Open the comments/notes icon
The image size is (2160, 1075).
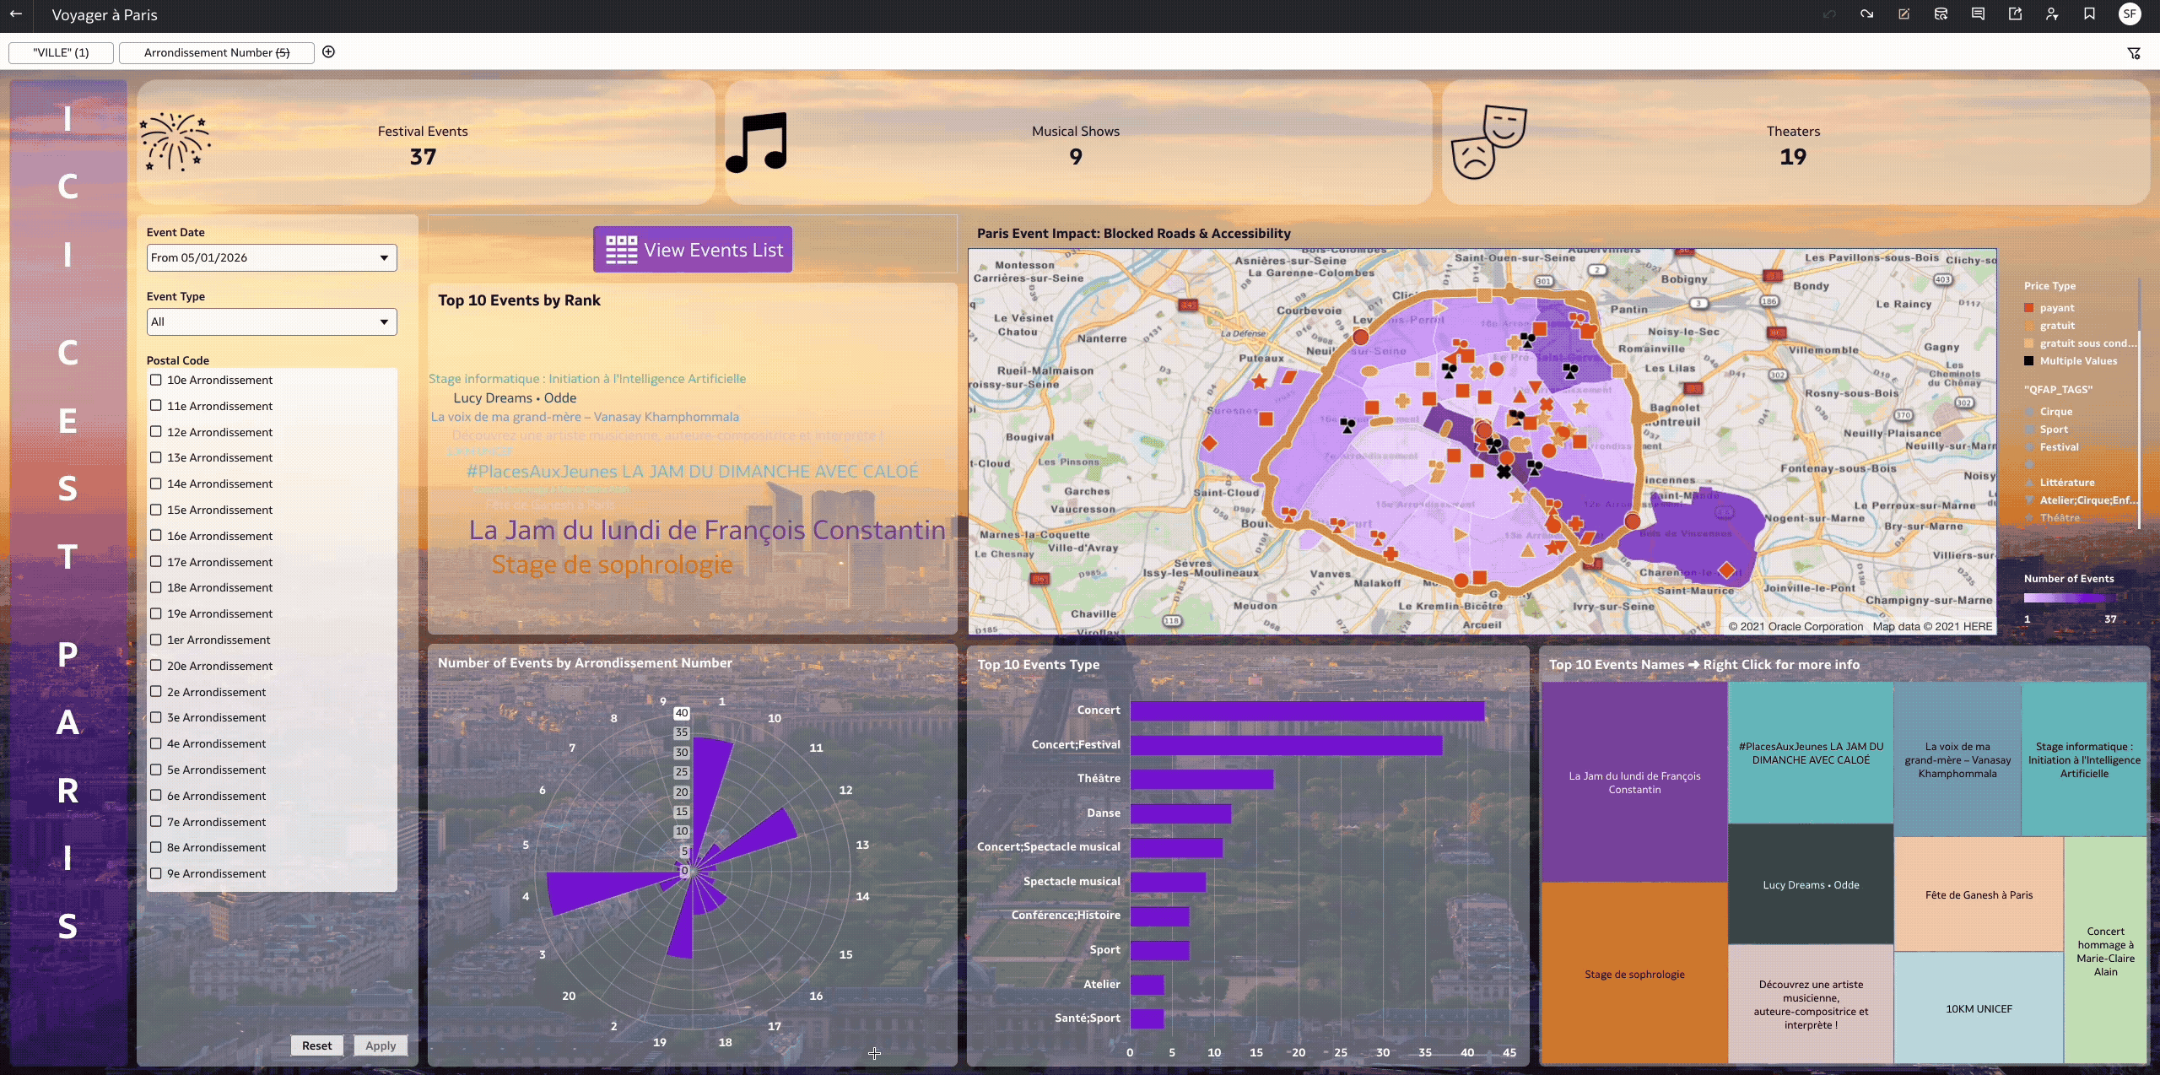coord(1978,14)
